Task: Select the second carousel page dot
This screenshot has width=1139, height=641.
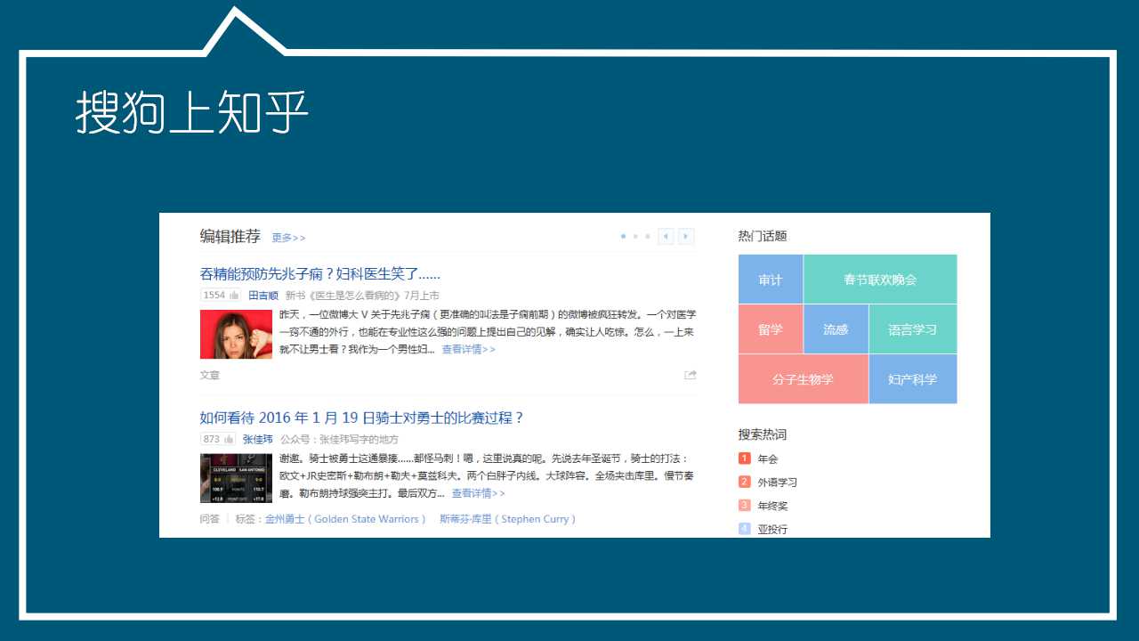Action: pos(635,237)
